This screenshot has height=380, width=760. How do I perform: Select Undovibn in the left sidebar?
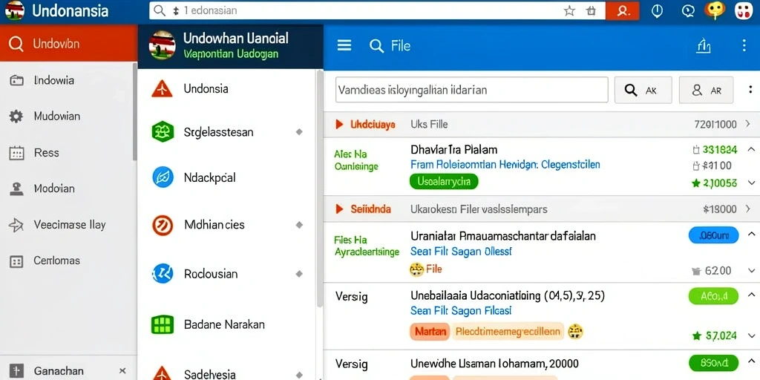(x=69, y=44)
